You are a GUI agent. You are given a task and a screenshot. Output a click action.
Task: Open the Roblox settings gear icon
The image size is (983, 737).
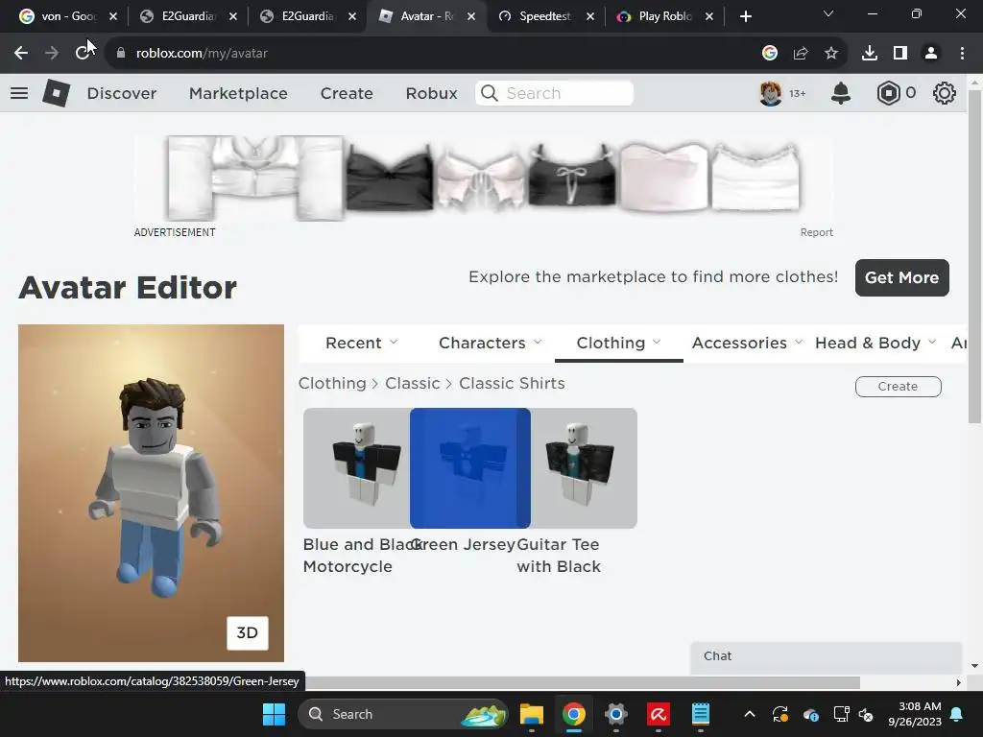click(945, 93)
